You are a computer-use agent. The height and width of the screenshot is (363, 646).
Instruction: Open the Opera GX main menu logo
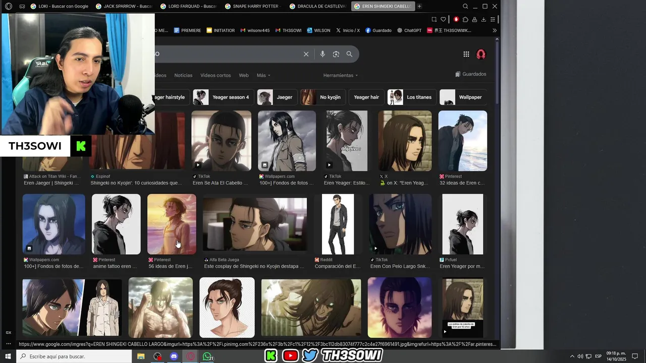(x=8, y=6)
